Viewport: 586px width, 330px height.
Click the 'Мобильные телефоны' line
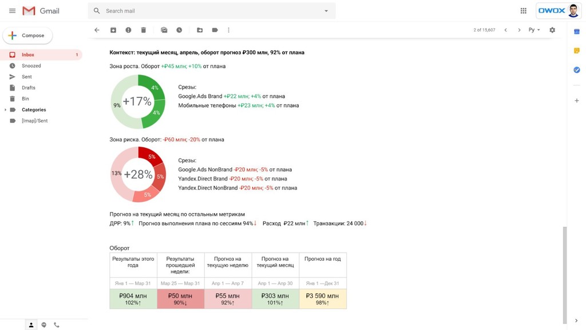click(239, 105)
